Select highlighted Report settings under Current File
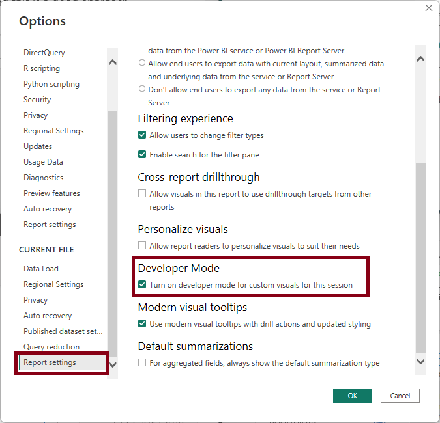The height and width of the screenshot is (423, 440). click(63, 362)
